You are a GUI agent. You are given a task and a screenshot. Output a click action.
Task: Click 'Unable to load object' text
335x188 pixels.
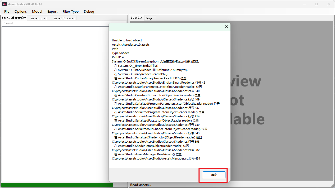pos(127,40)
